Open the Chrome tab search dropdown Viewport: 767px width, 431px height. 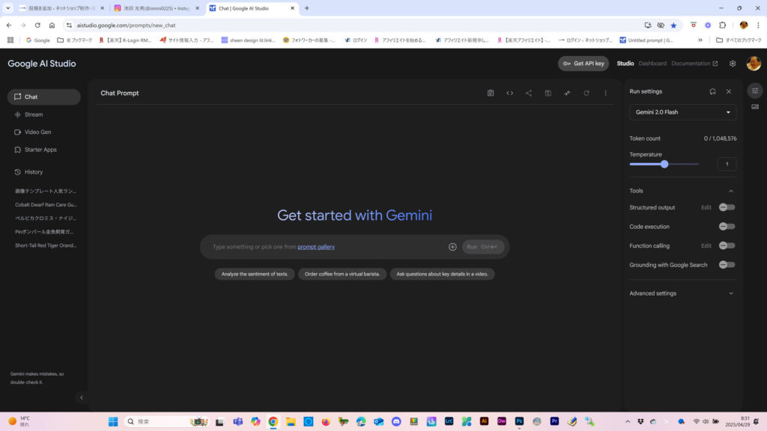tap(7, 8)
